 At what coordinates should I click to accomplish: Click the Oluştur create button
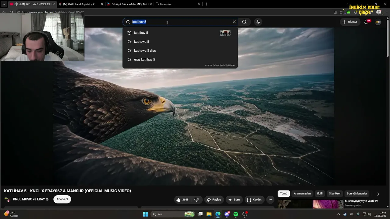(x=349, y=22)
